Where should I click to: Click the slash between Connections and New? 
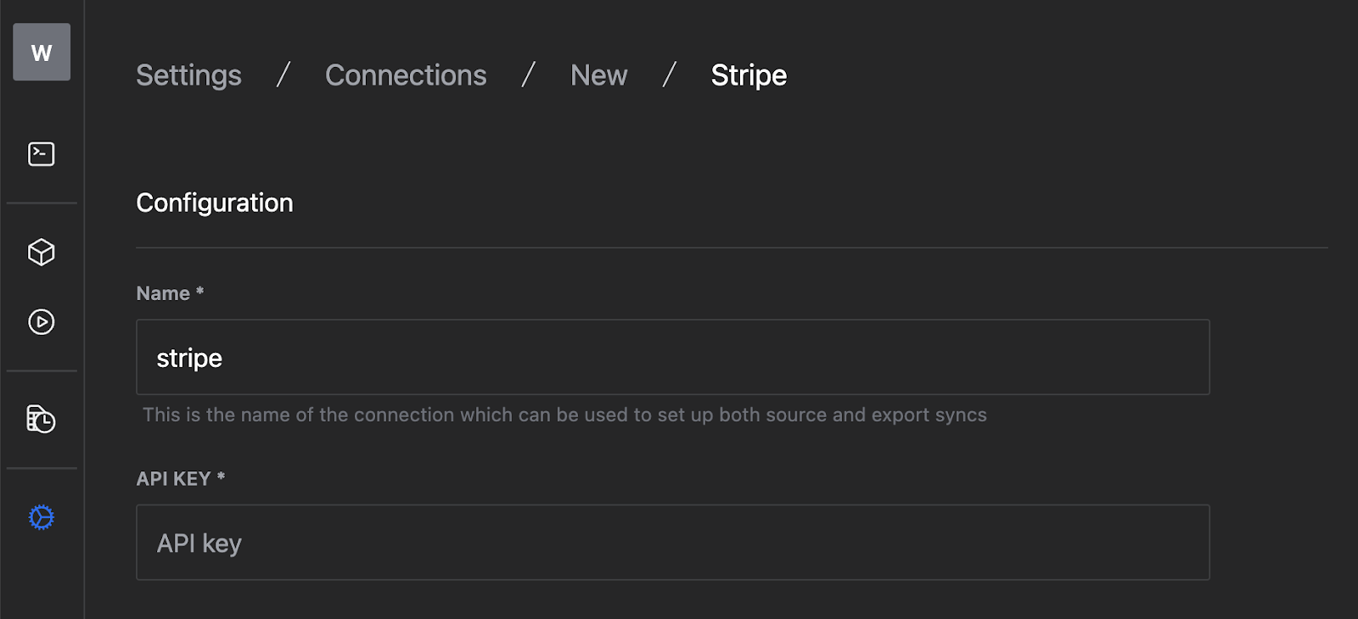point(528,75)
